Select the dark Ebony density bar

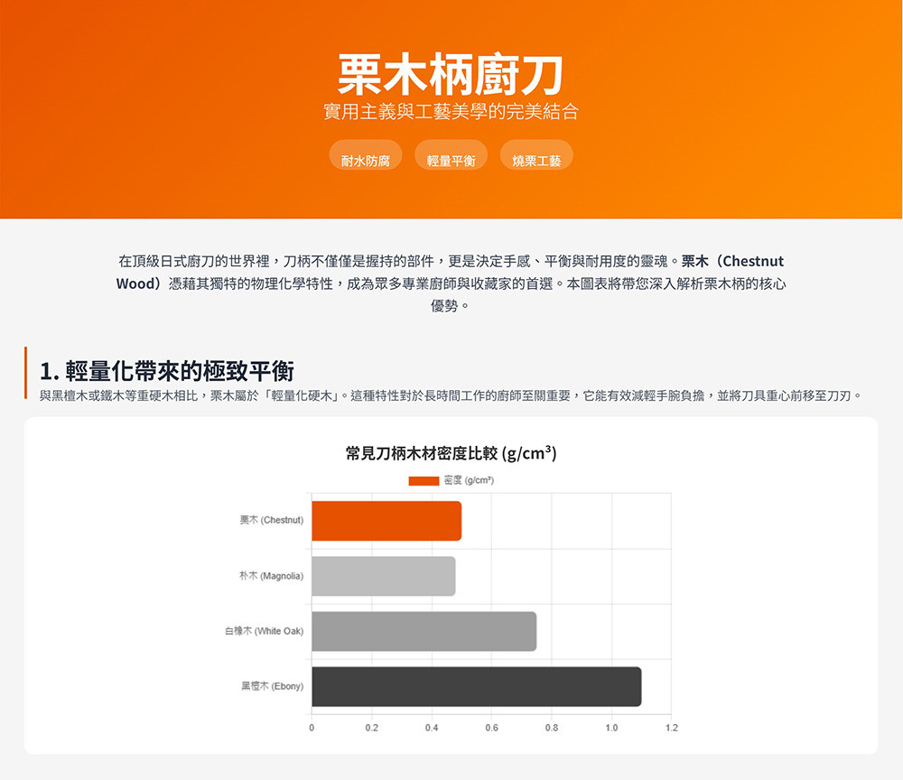(x=476, y=686)
